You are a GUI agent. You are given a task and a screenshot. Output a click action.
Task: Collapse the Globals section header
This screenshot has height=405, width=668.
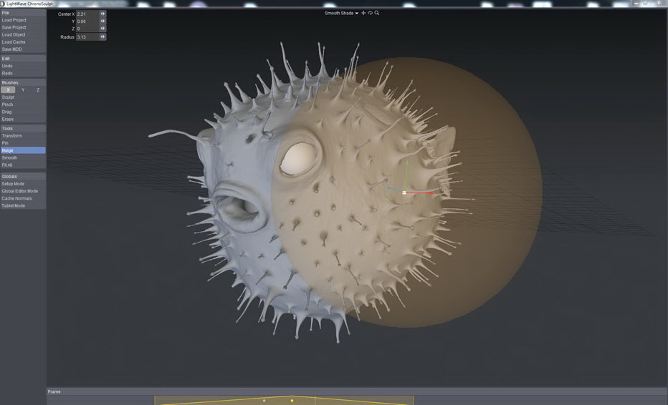[23, 176]
